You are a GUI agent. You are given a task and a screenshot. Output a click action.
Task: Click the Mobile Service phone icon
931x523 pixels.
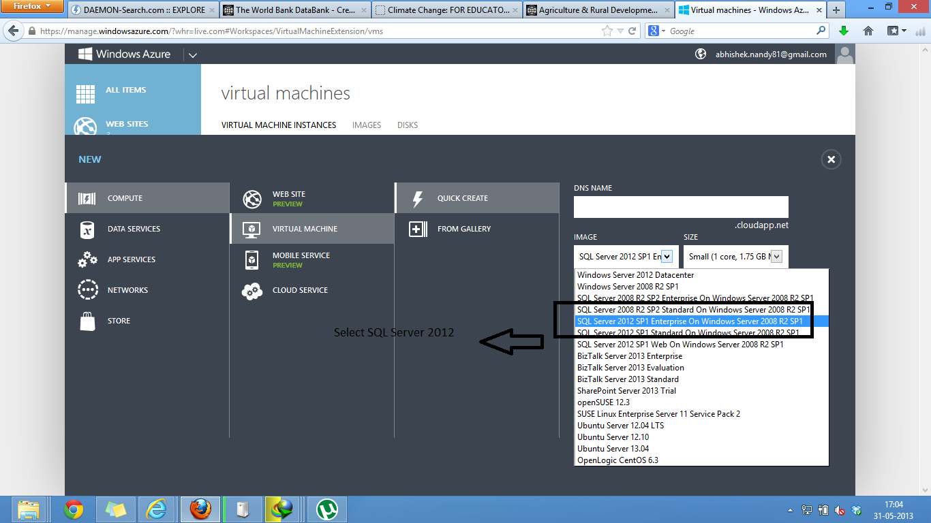252,259
